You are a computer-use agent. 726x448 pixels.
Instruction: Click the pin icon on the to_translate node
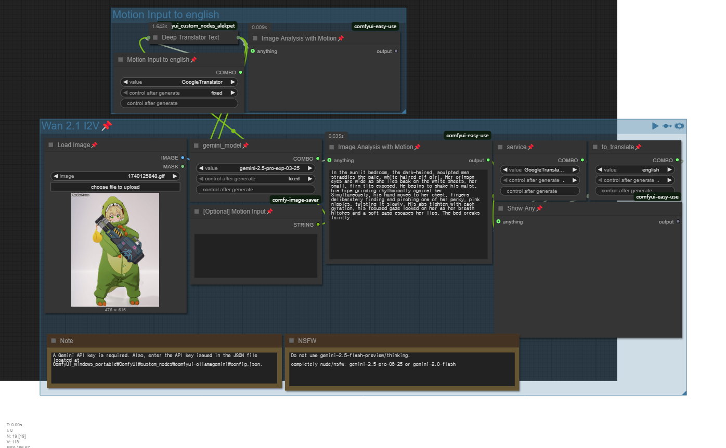click(x=638, y=147)
